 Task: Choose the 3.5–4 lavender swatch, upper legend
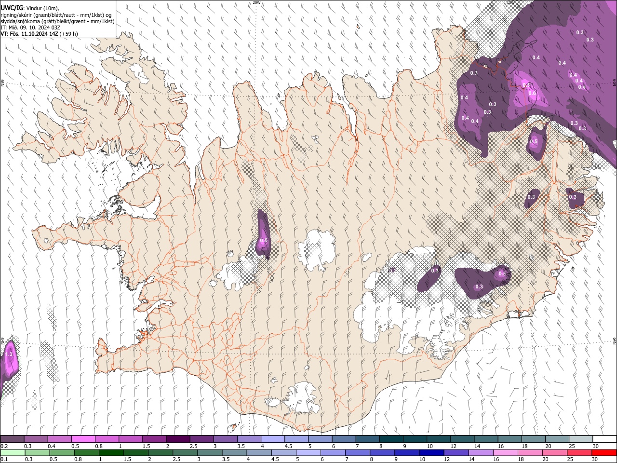(249, 439)
